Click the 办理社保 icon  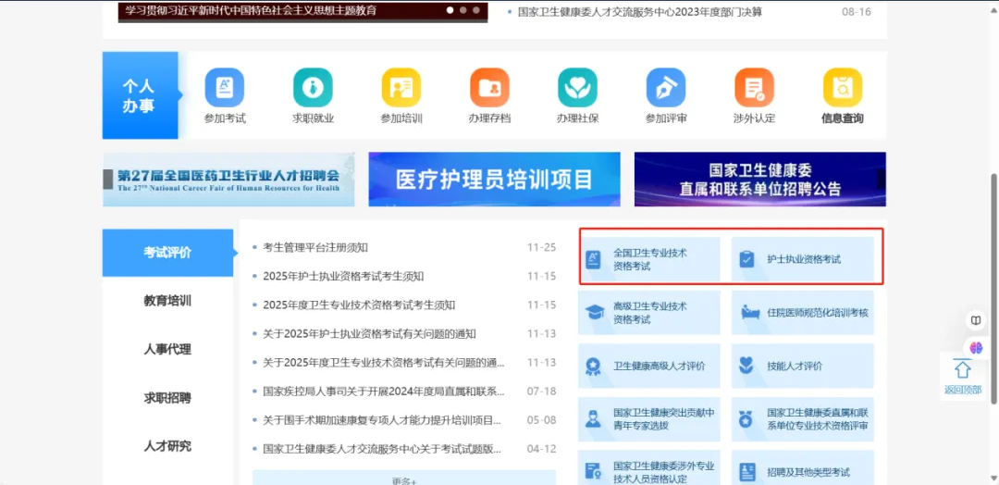[577, 88]
